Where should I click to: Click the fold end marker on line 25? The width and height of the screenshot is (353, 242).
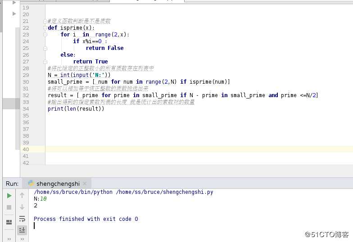pyautogui.click(x=45, y=48)
